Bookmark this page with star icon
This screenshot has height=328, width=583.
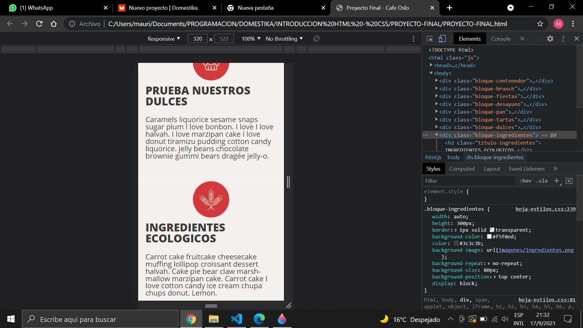[x=540, y=24]
